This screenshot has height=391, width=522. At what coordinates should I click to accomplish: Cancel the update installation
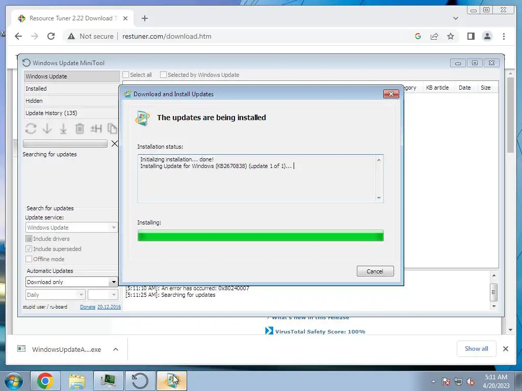click(375, 271)
